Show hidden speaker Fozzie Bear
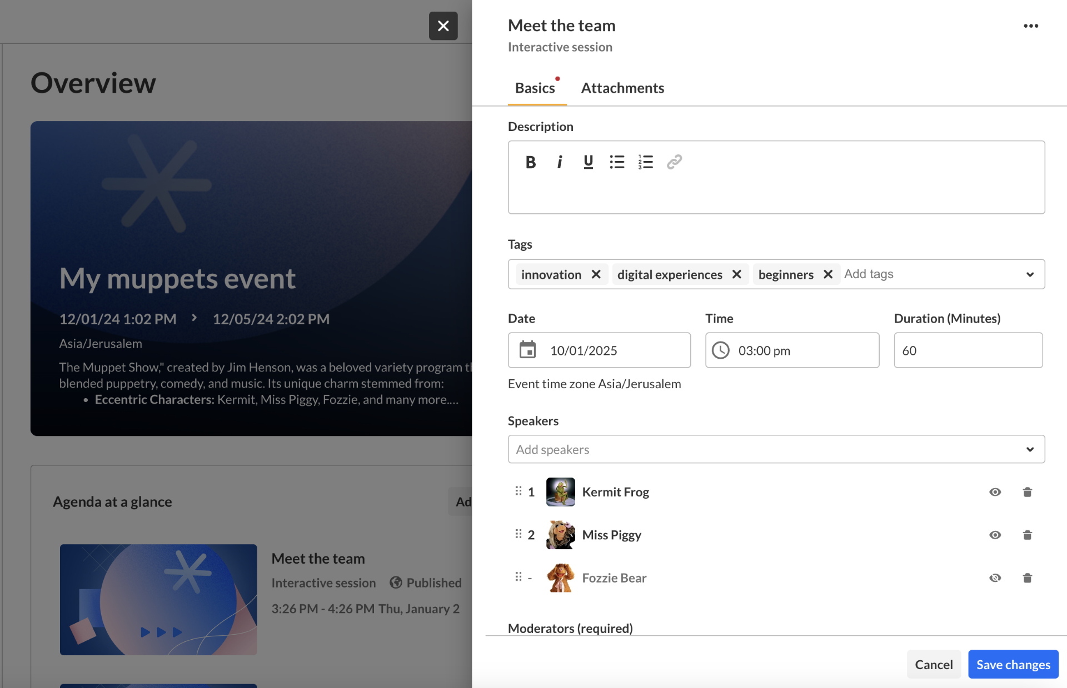 [x=995, y=578]
